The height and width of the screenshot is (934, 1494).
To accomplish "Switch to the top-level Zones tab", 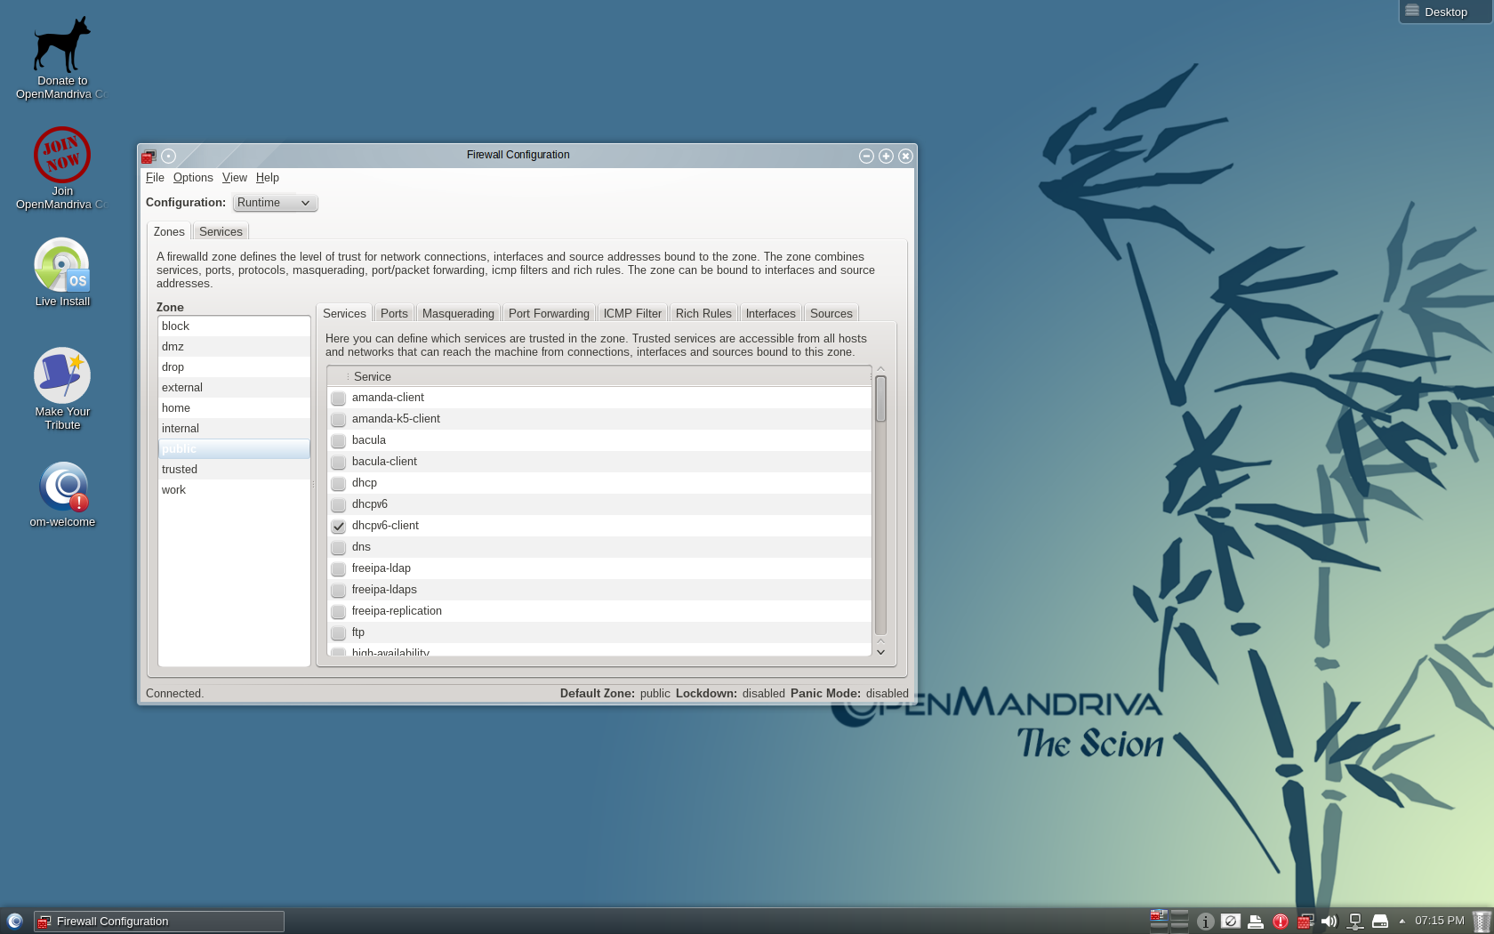I will point(169,231).
